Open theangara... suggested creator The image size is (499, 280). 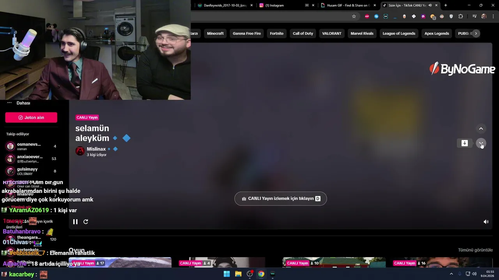point(31,239)
